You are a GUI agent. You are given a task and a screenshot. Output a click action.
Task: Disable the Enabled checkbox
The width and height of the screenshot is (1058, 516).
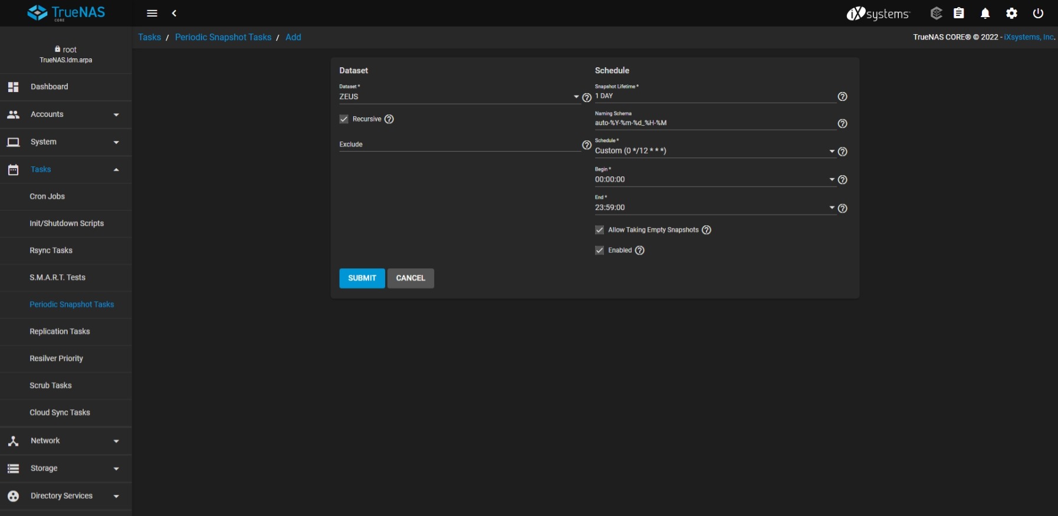pyautogui.click(x=599, y=251)
